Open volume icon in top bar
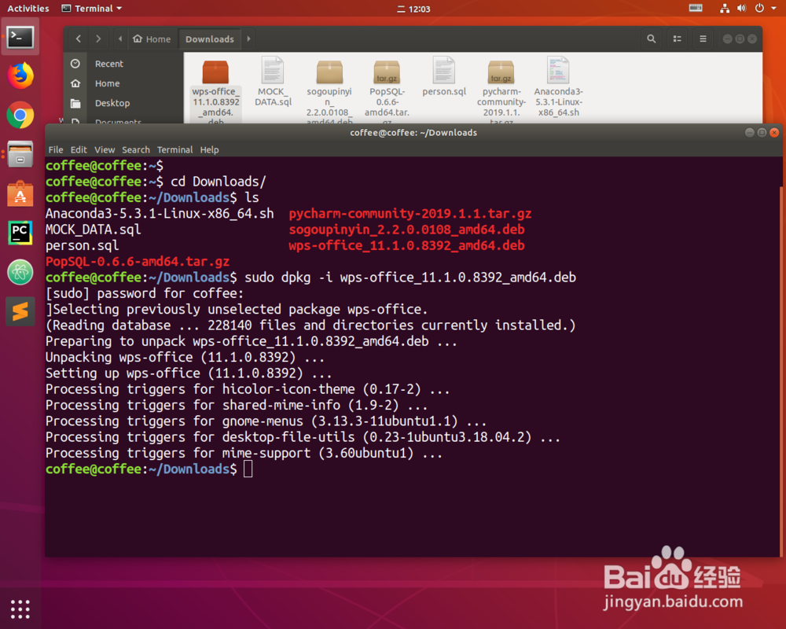786x629 pixels. pos(742,8)
